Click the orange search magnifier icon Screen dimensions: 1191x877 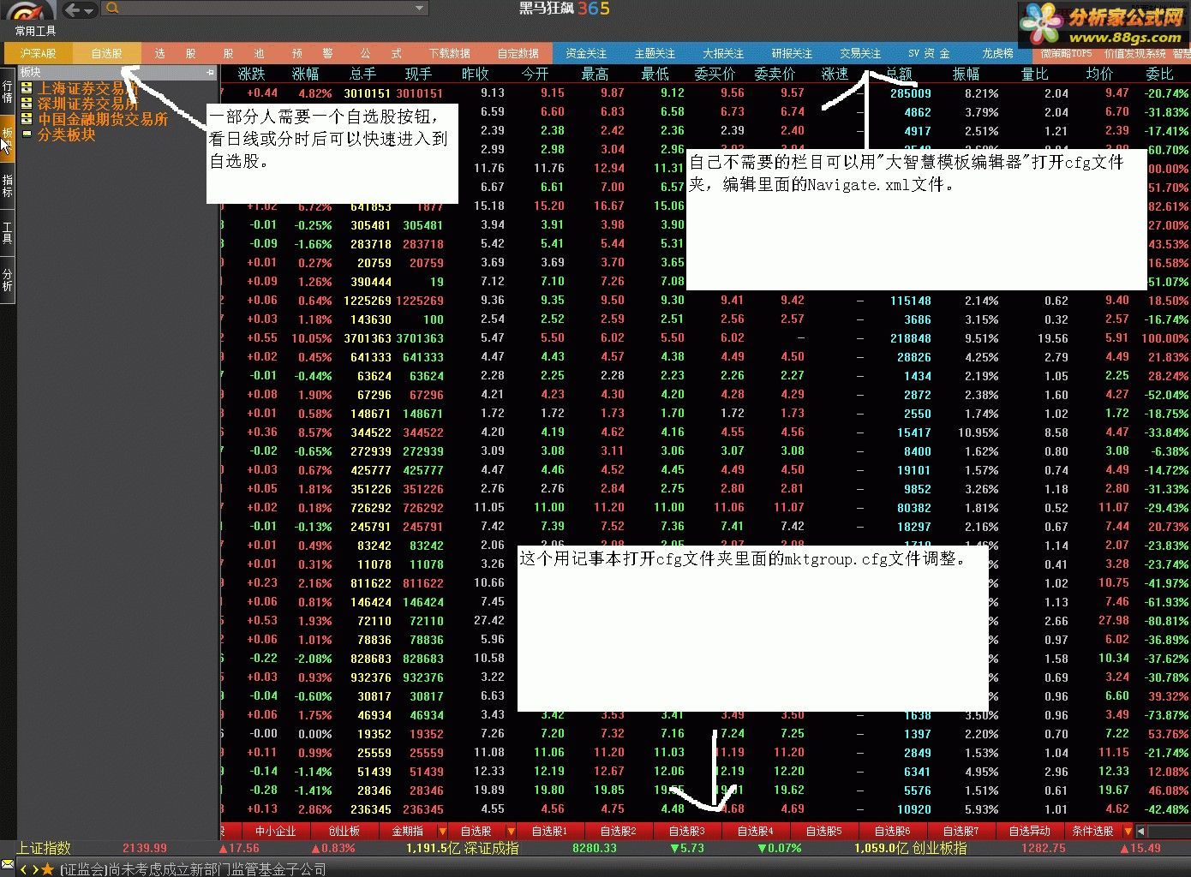(x=111, y=9)
